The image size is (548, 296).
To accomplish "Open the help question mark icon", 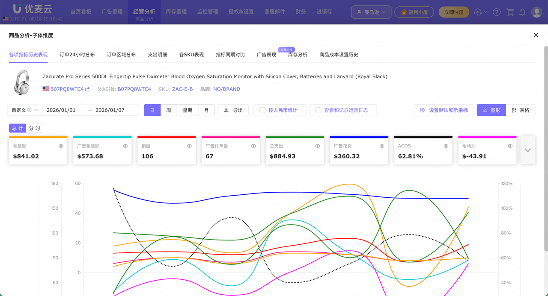I will coord(497,12).
